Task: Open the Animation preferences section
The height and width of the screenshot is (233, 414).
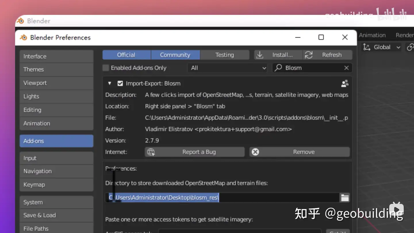Action: click(x=56, y=123)
